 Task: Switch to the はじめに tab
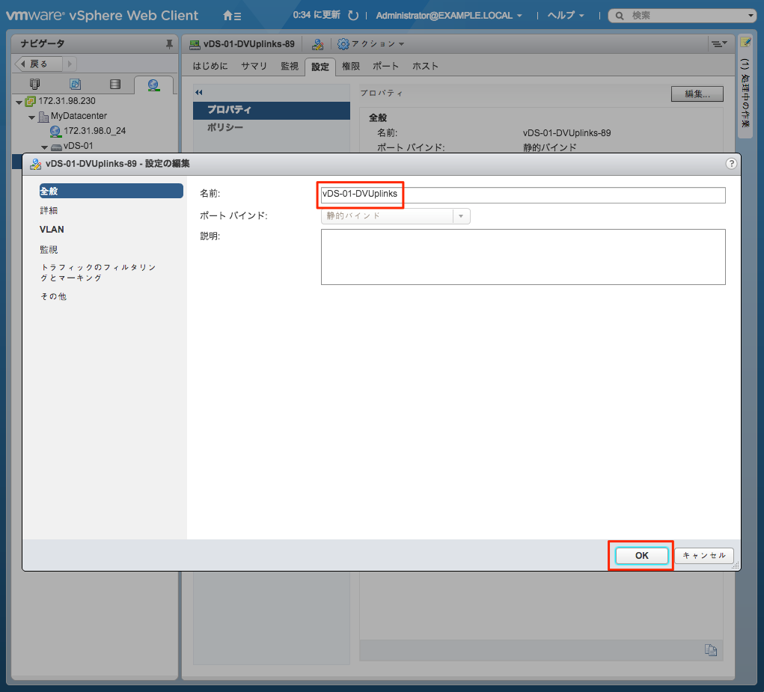tap(210, 67)
